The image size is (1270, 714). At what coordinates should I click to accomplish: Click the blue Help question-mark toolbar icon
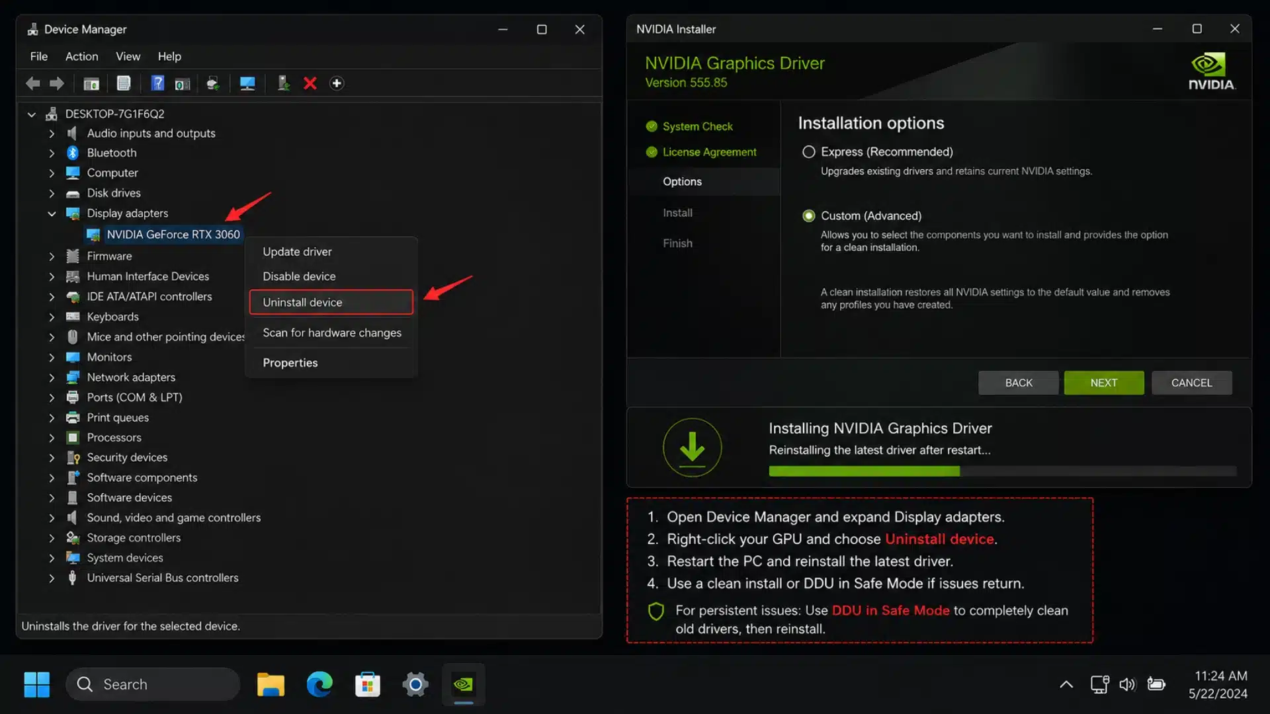(157, 83)
